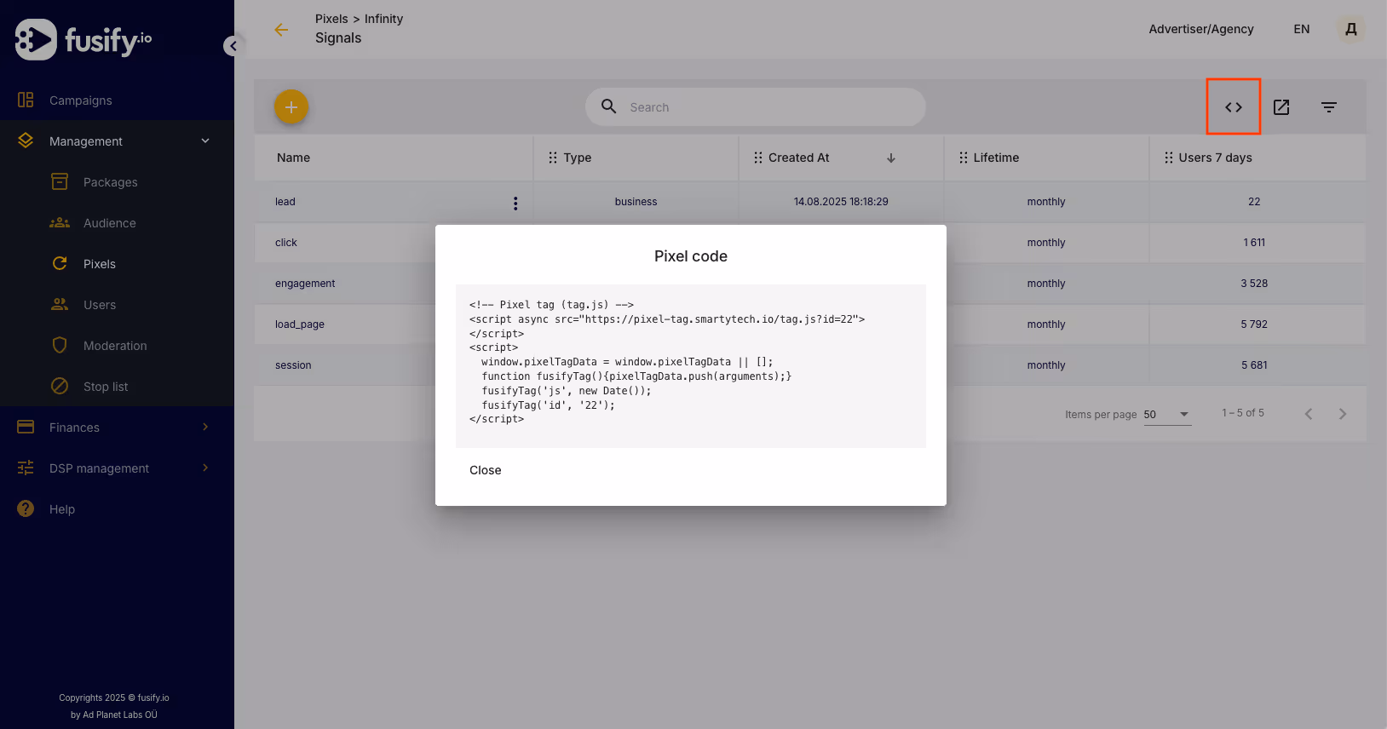
Task: Open Audience in the sidebar
Action: point(110,223)
